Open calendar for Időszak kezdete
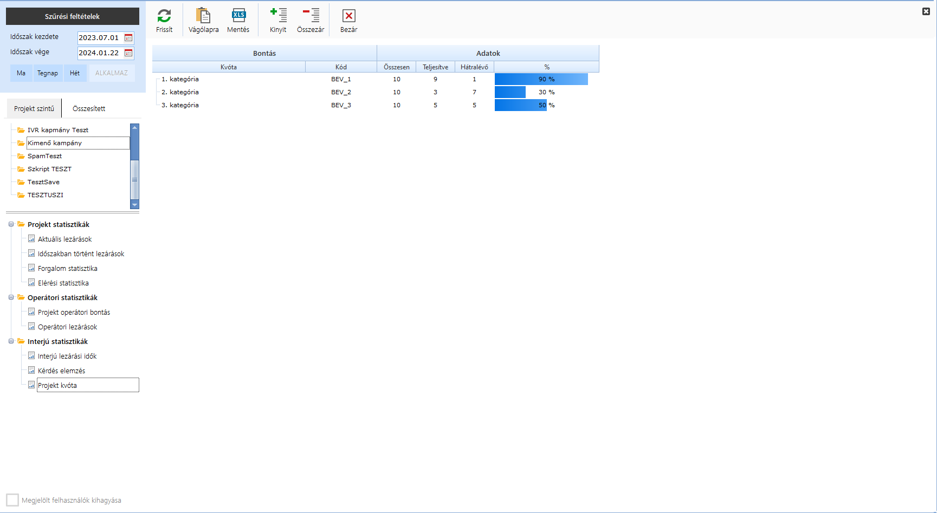Image resolution: width=937 pixels, height=513 pixels. click(128, 38)
